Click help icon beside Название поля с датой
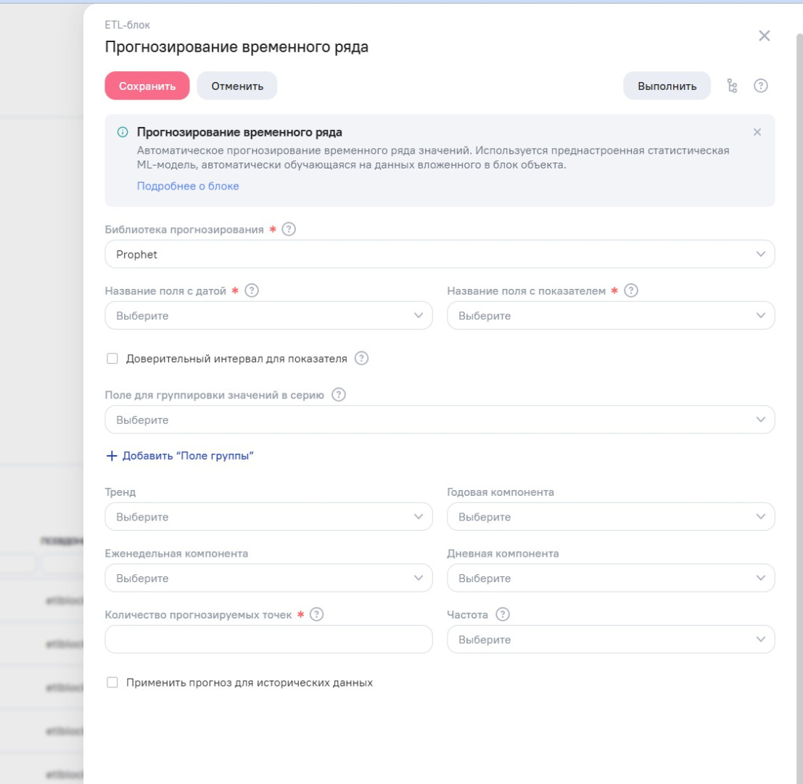Screen dimensions: 803x784 (x=252, y=291)
